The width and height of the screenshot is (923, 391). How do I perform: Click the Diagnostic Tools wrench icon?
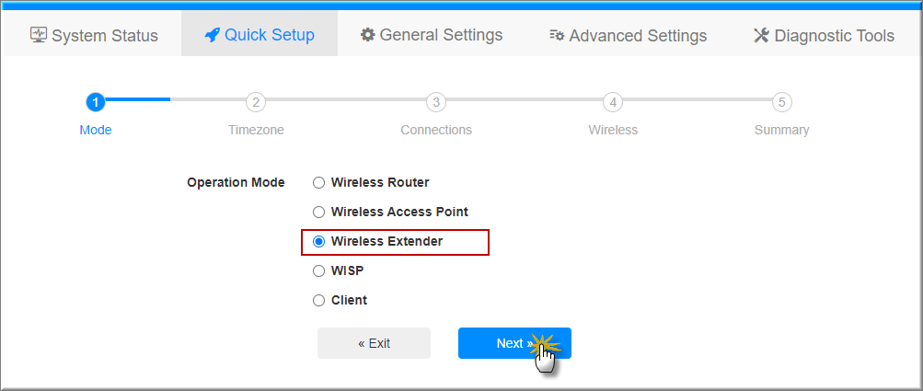761,36
